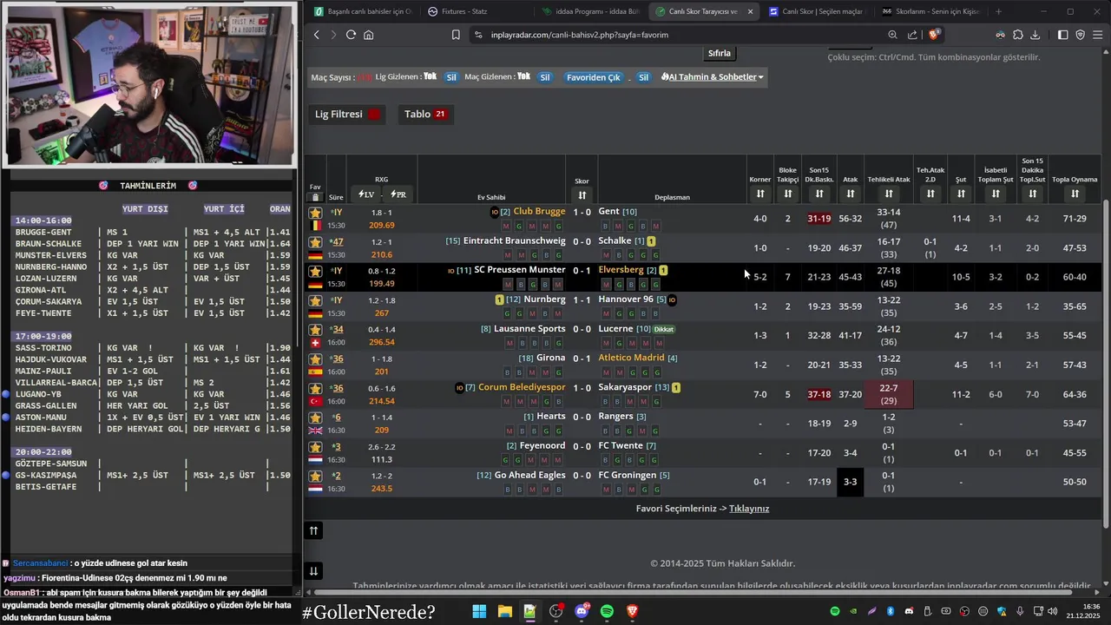Open the Tıklayınız favorites link
This screenshot has width=1111, height=625.
tap(749, 509)
